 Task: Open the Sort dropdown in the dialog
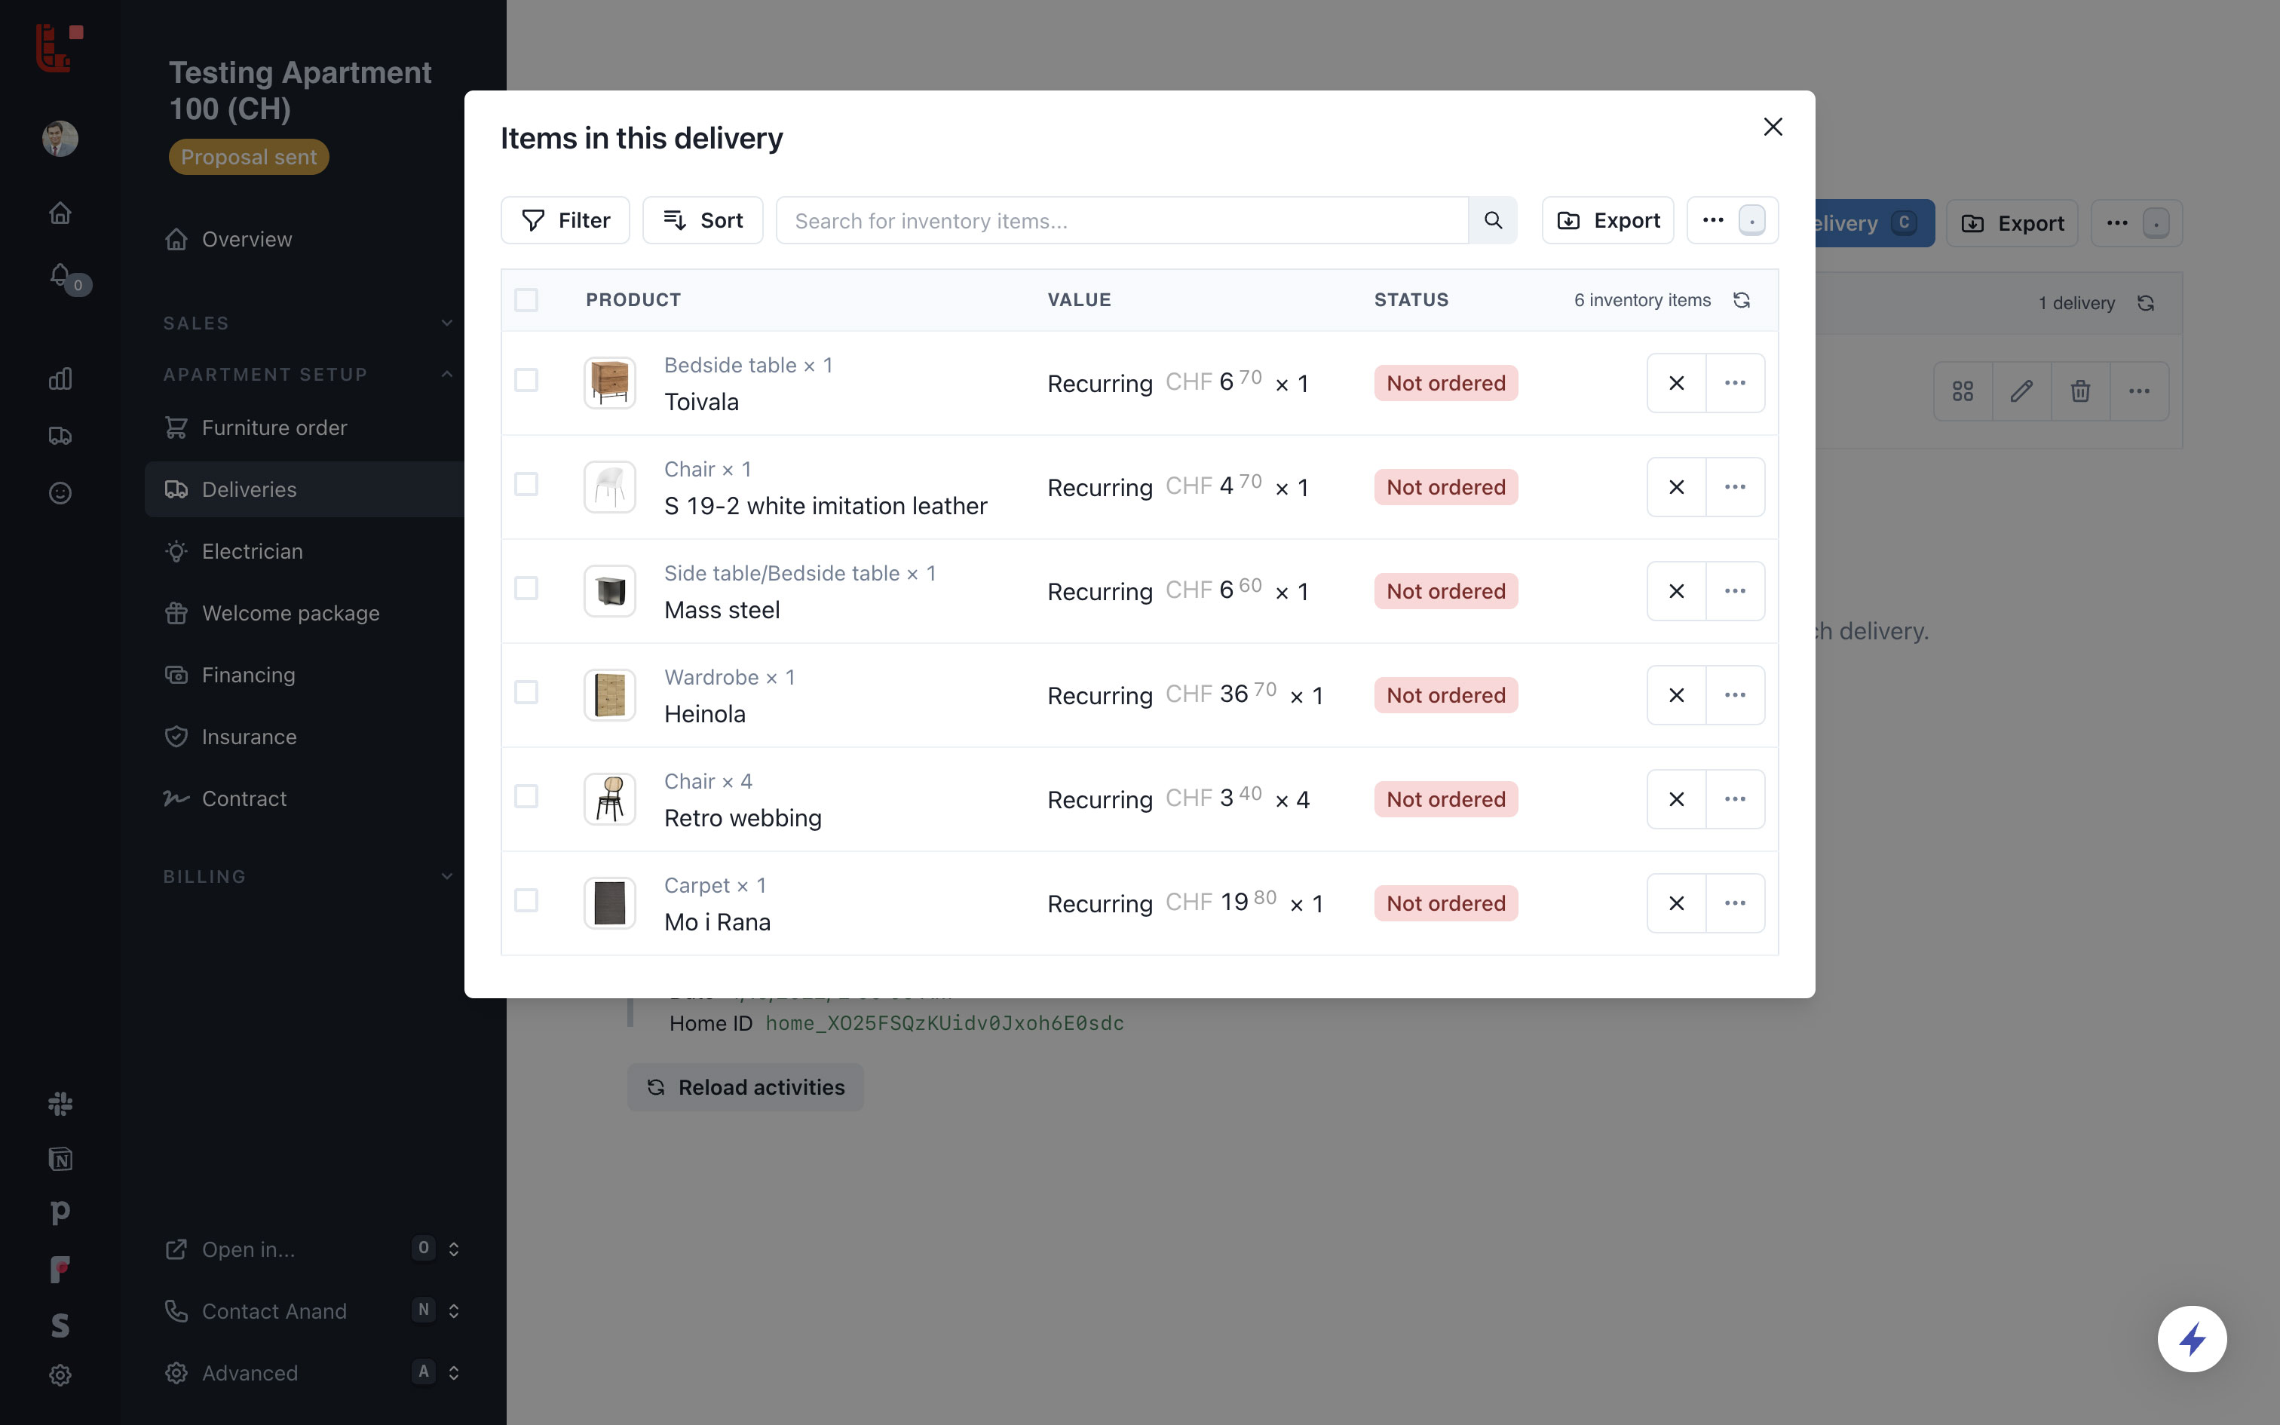pos(703,220)
